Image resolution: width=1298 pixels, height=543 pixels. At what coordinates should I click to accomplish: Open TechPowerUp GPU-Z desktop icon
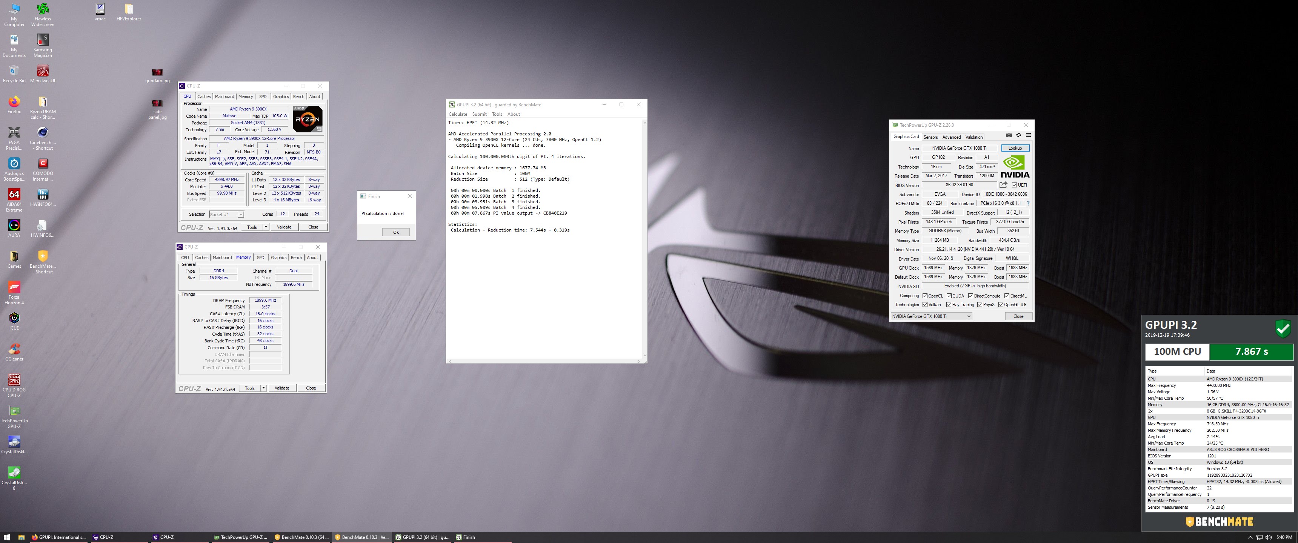[14, 417]
